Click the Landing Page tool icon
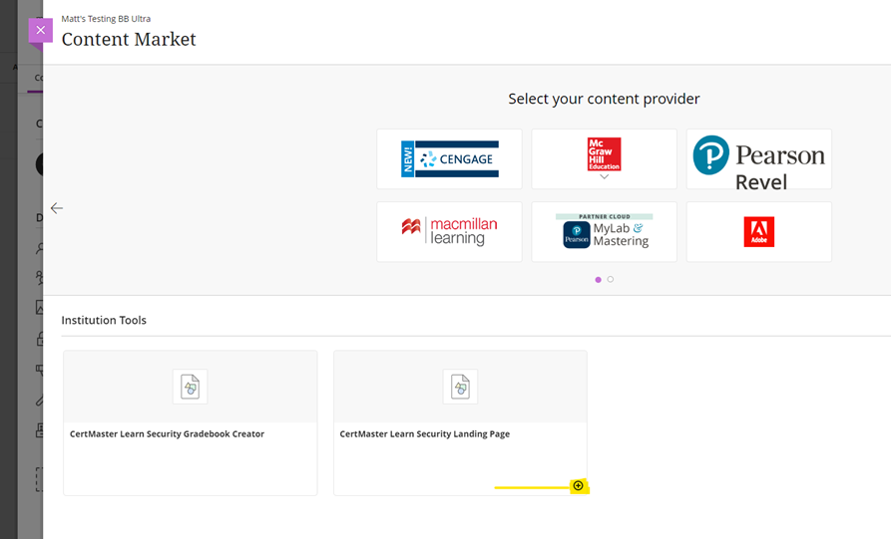The image size is (891, 539). coord(460,387)
